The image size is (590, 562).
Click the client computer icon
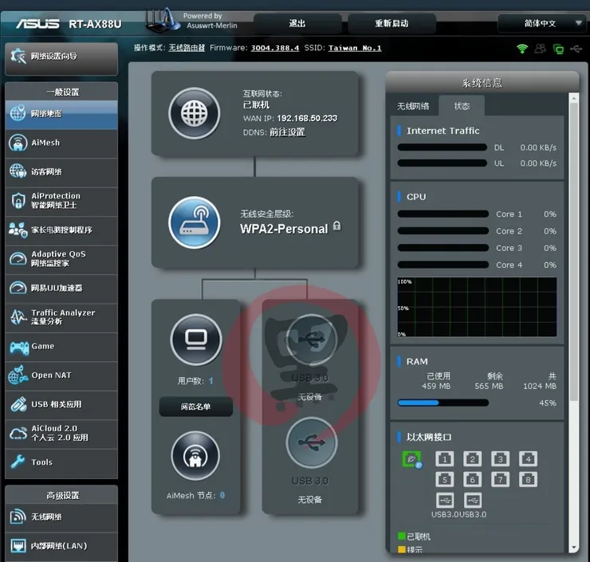196,340
